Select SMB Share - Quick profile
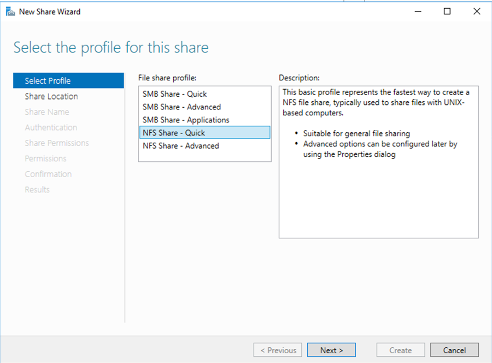Image resolution: width=492 pixels, height=363 pixels. (204, 94)
